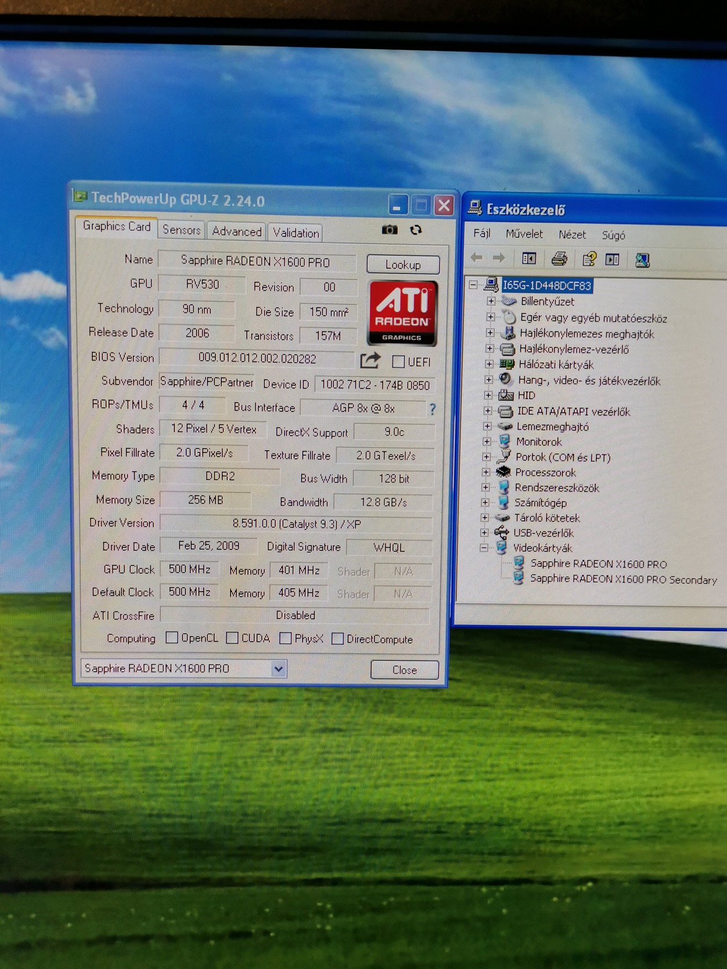This screenshot has height=969, width=727.
Task: Click the printer icon in Eszközkezelő toolbar
Action: tap(559, 258)
